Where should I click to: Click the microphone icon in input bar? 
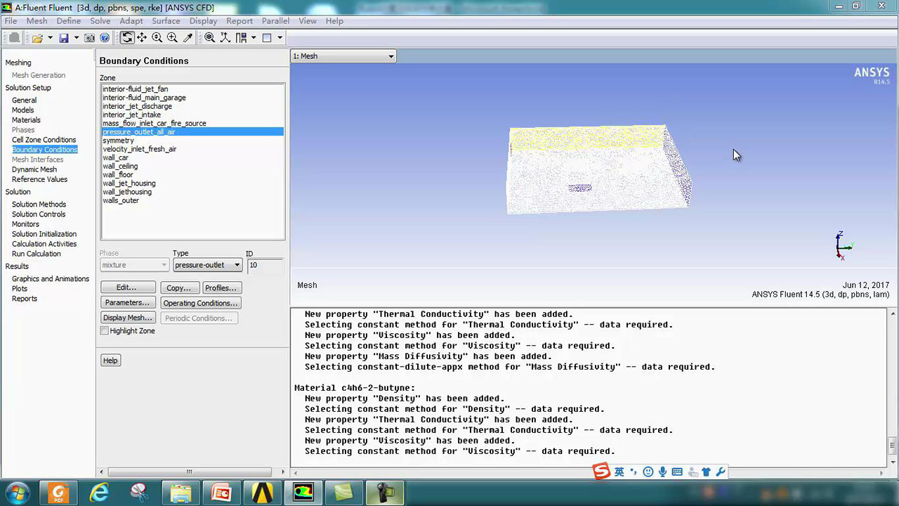click(662, 472)
